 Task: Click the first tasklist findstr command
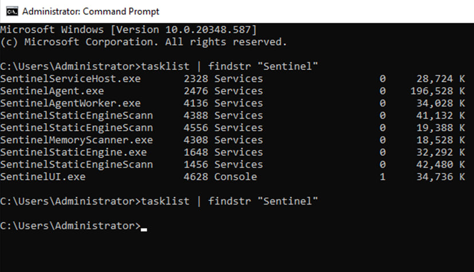[x=230, y=66]
